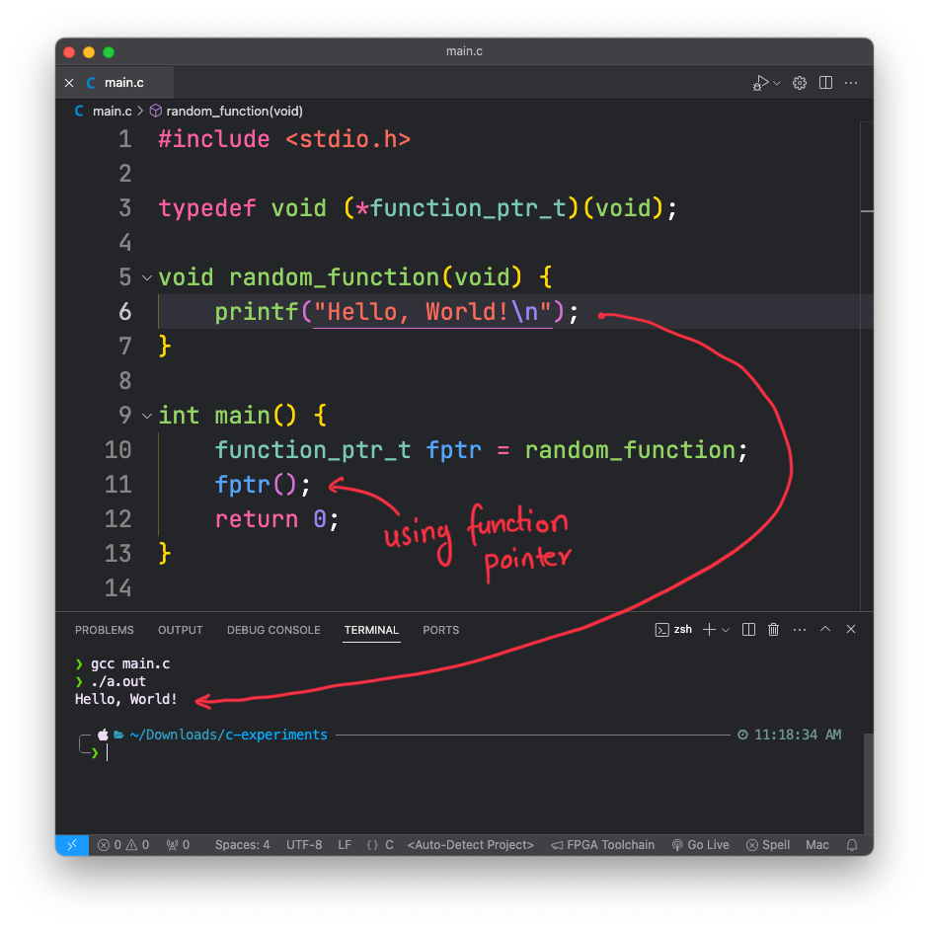Open the DEBUG CONSOLE tab
The width and height of the screenshot is (929, 929).
(x=273, y=630)
